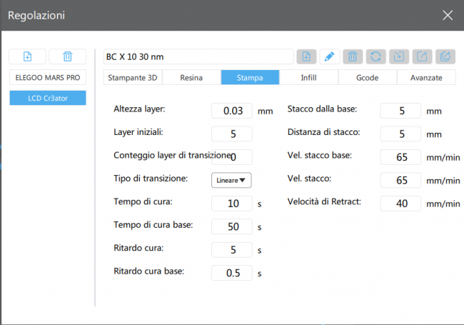The width and height of the screenshot is (464, 325).
Task: Click the last share icon in profile toolbar
Action: click(x=445, y=56)
